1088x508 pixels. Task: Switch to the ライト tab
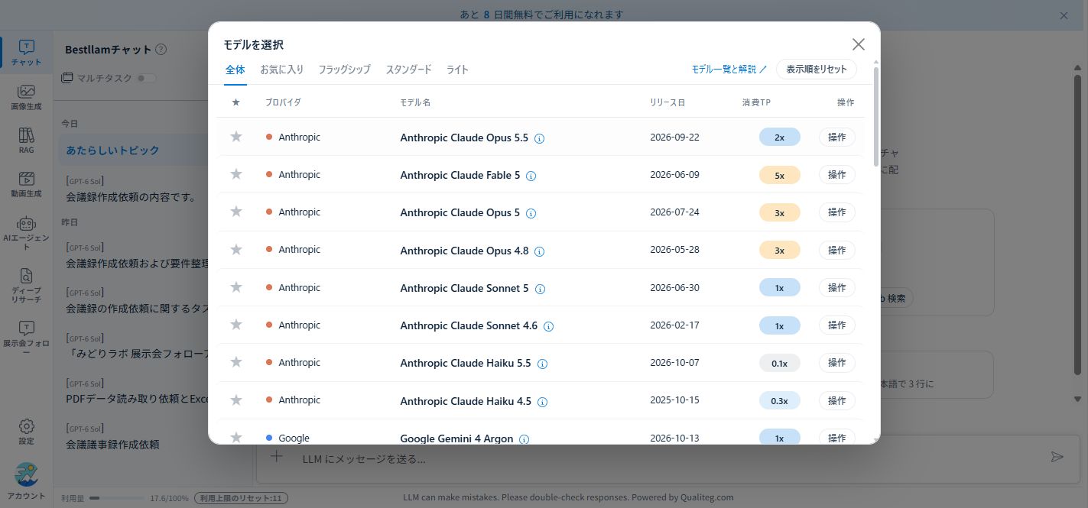[457, 70]
